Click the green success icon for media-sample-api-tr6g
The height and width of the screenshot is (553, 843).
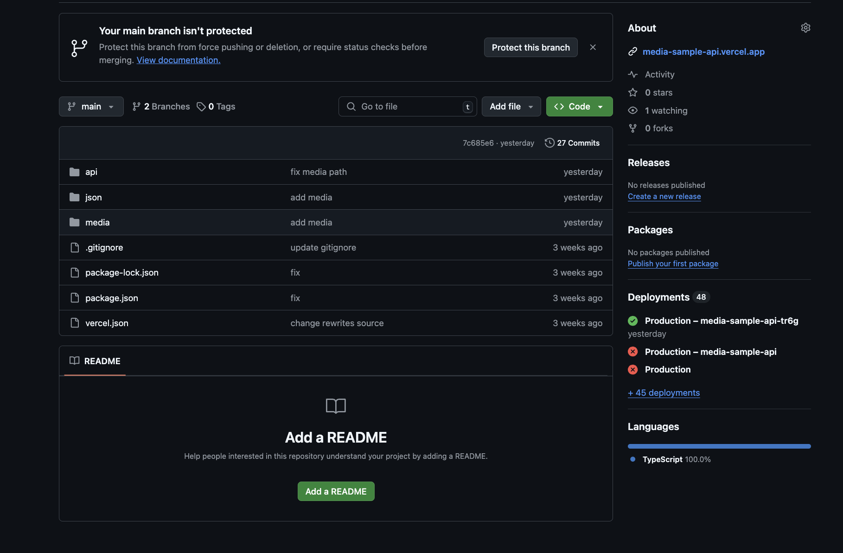click(632, 321)
